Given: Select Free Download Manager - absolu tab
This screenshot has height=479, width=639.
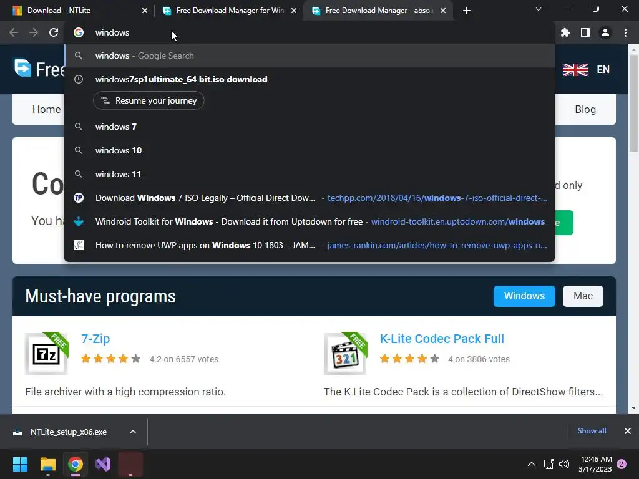Looking at the screenshot, I should point(379,11).
